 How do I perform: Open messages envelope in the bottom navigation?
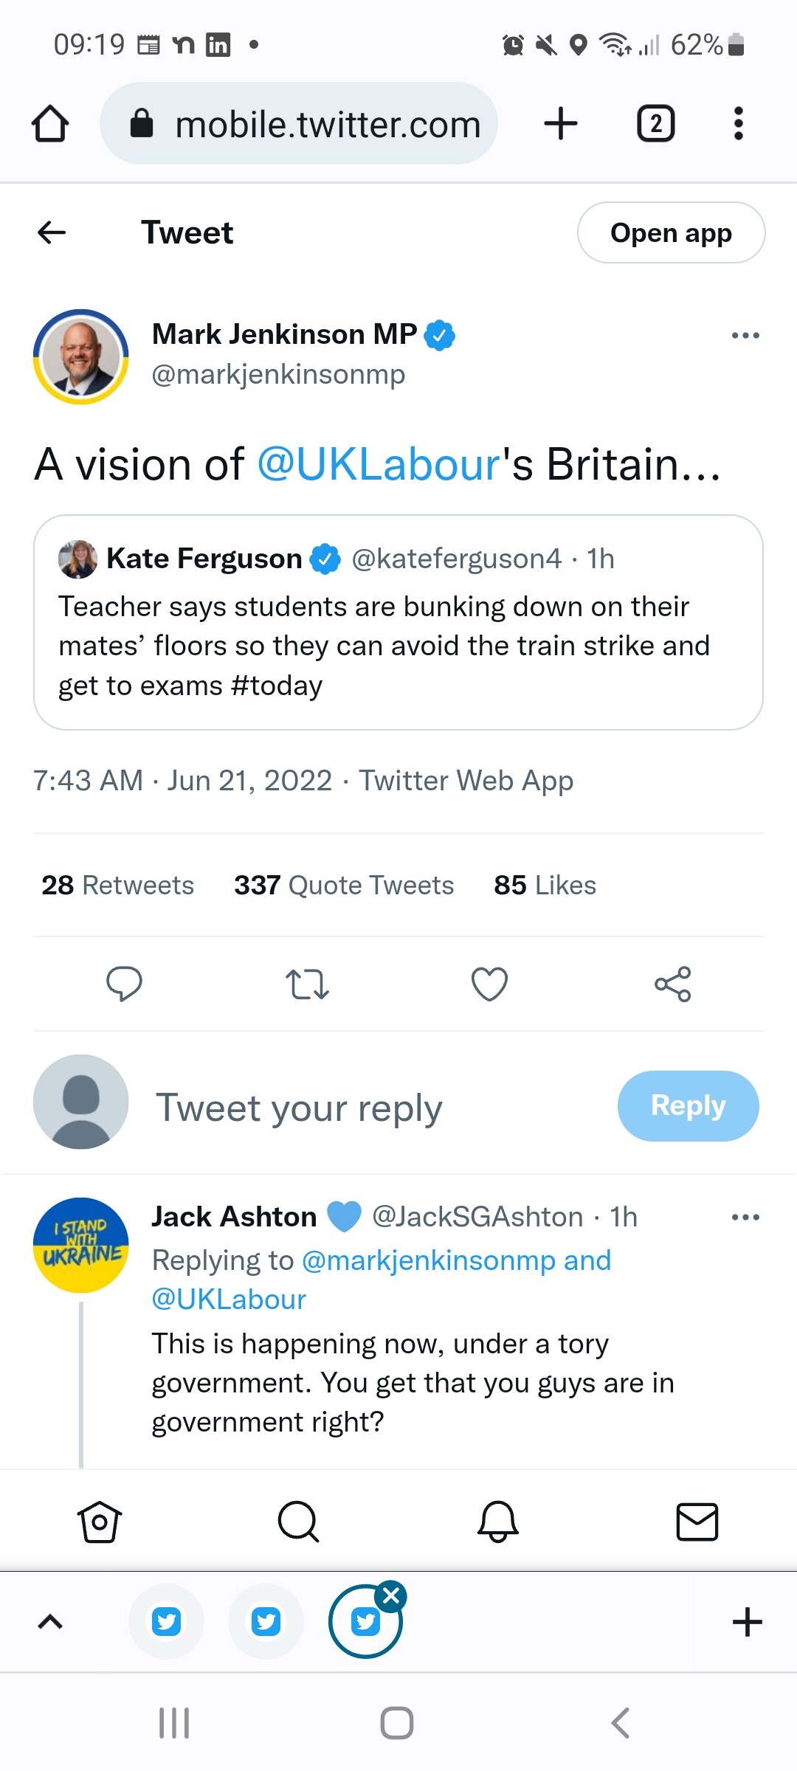coord(697,1522)
